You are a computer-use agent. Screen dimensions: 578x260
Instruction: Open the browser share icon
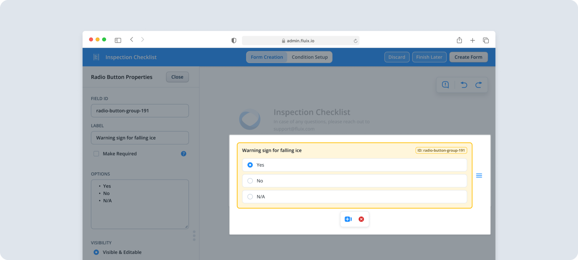coord(459,40)
